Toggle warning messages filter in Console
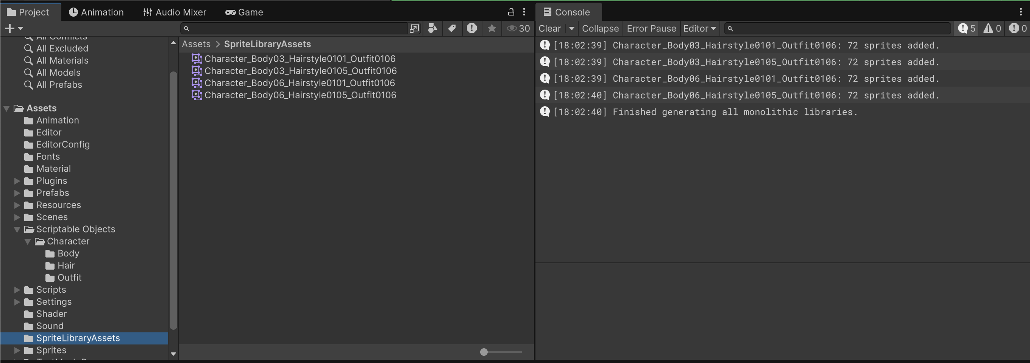Viewport: 1030px width, 363px height. [x=992, y=28]
